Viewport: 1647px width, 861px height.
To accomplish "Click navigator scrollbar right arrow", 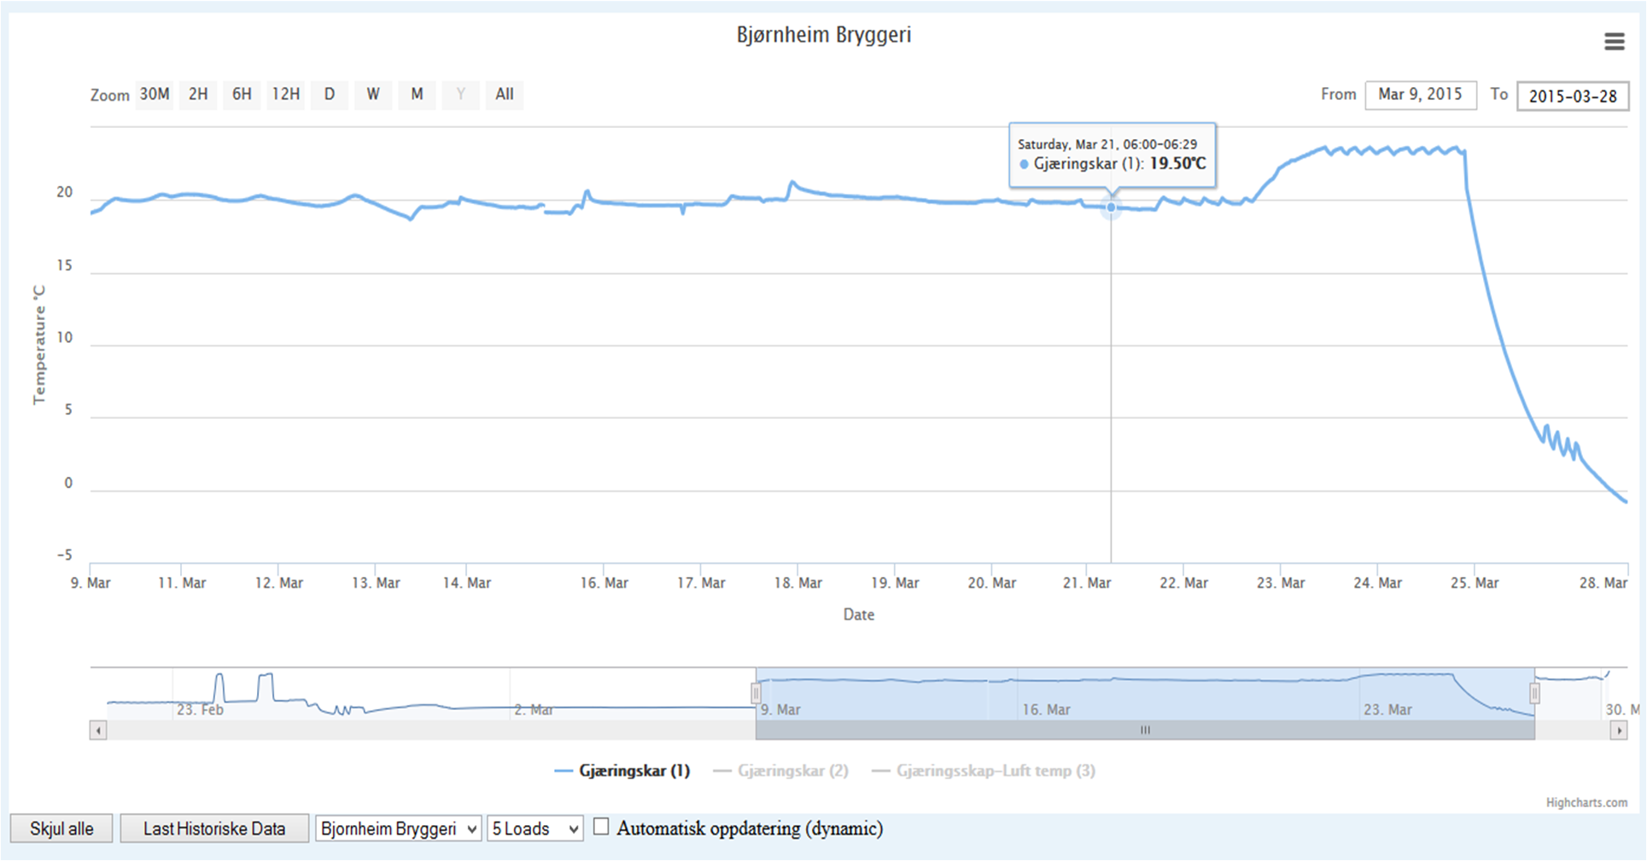I will [1618, 730].
